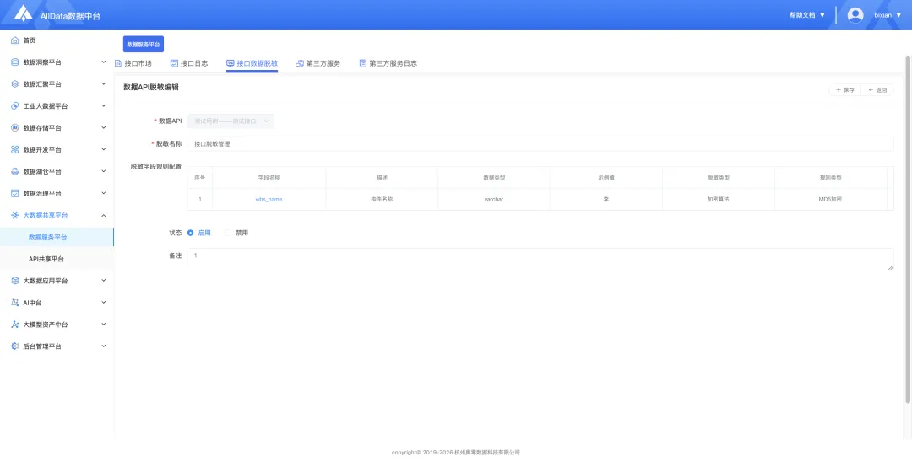Expand 工业大数据平台 with its chevron
The height and width of the screenshot is (462, 912).
[x=104, y=106]
